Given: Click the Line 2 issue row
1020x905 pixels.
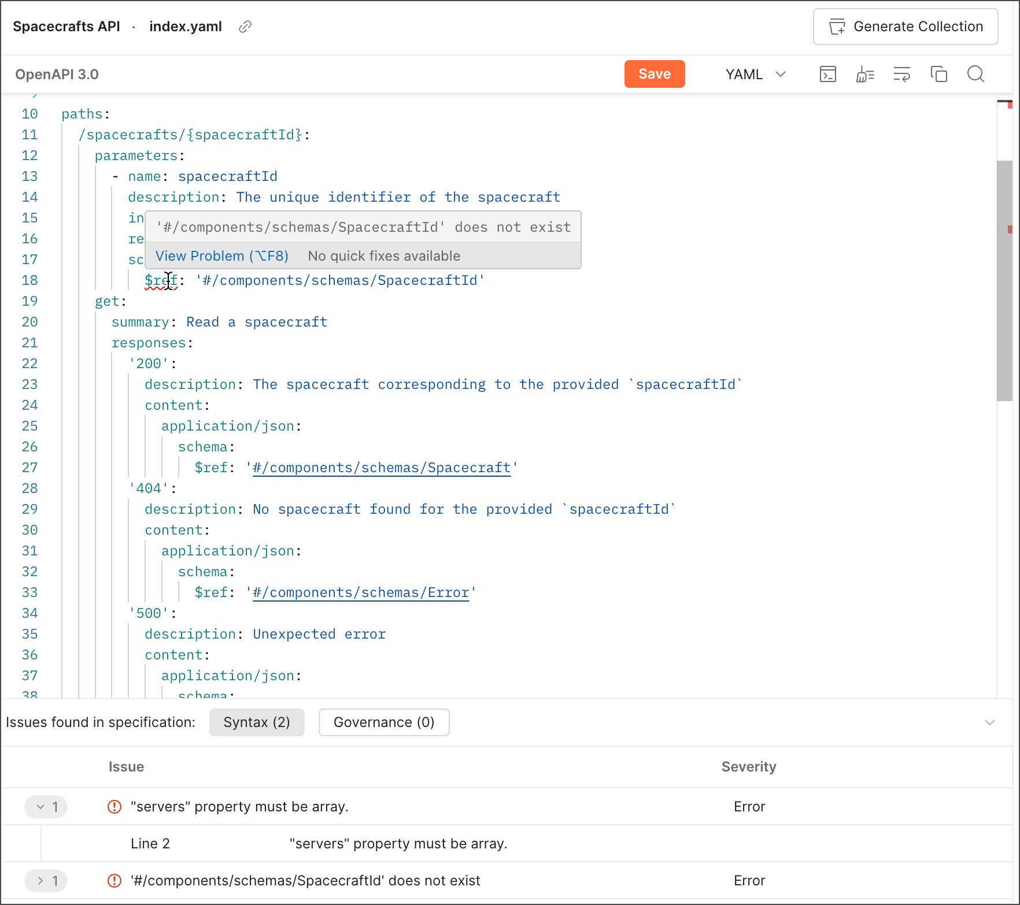Looking at the screenshot, I should 150,843.
